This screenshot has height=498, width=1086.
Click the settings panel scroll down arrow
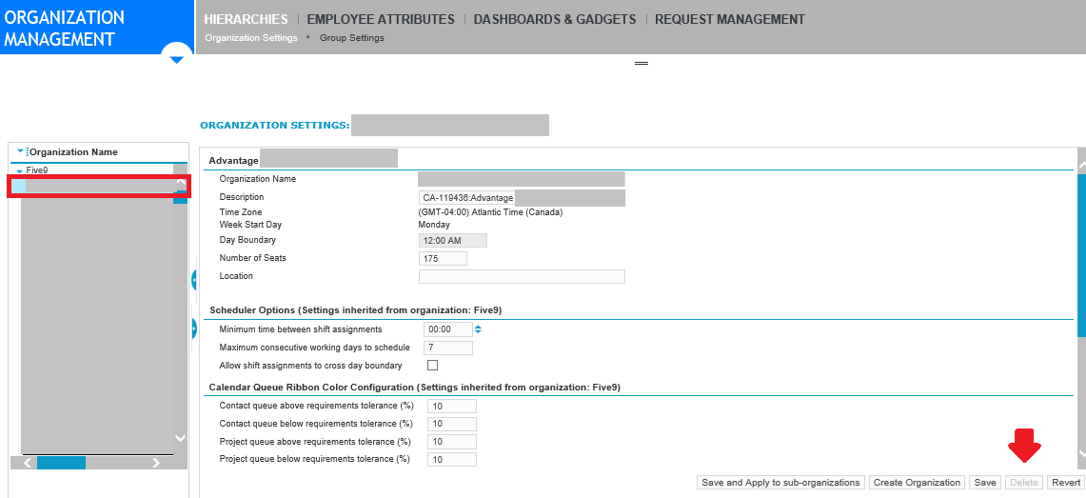pos(1082,452)
